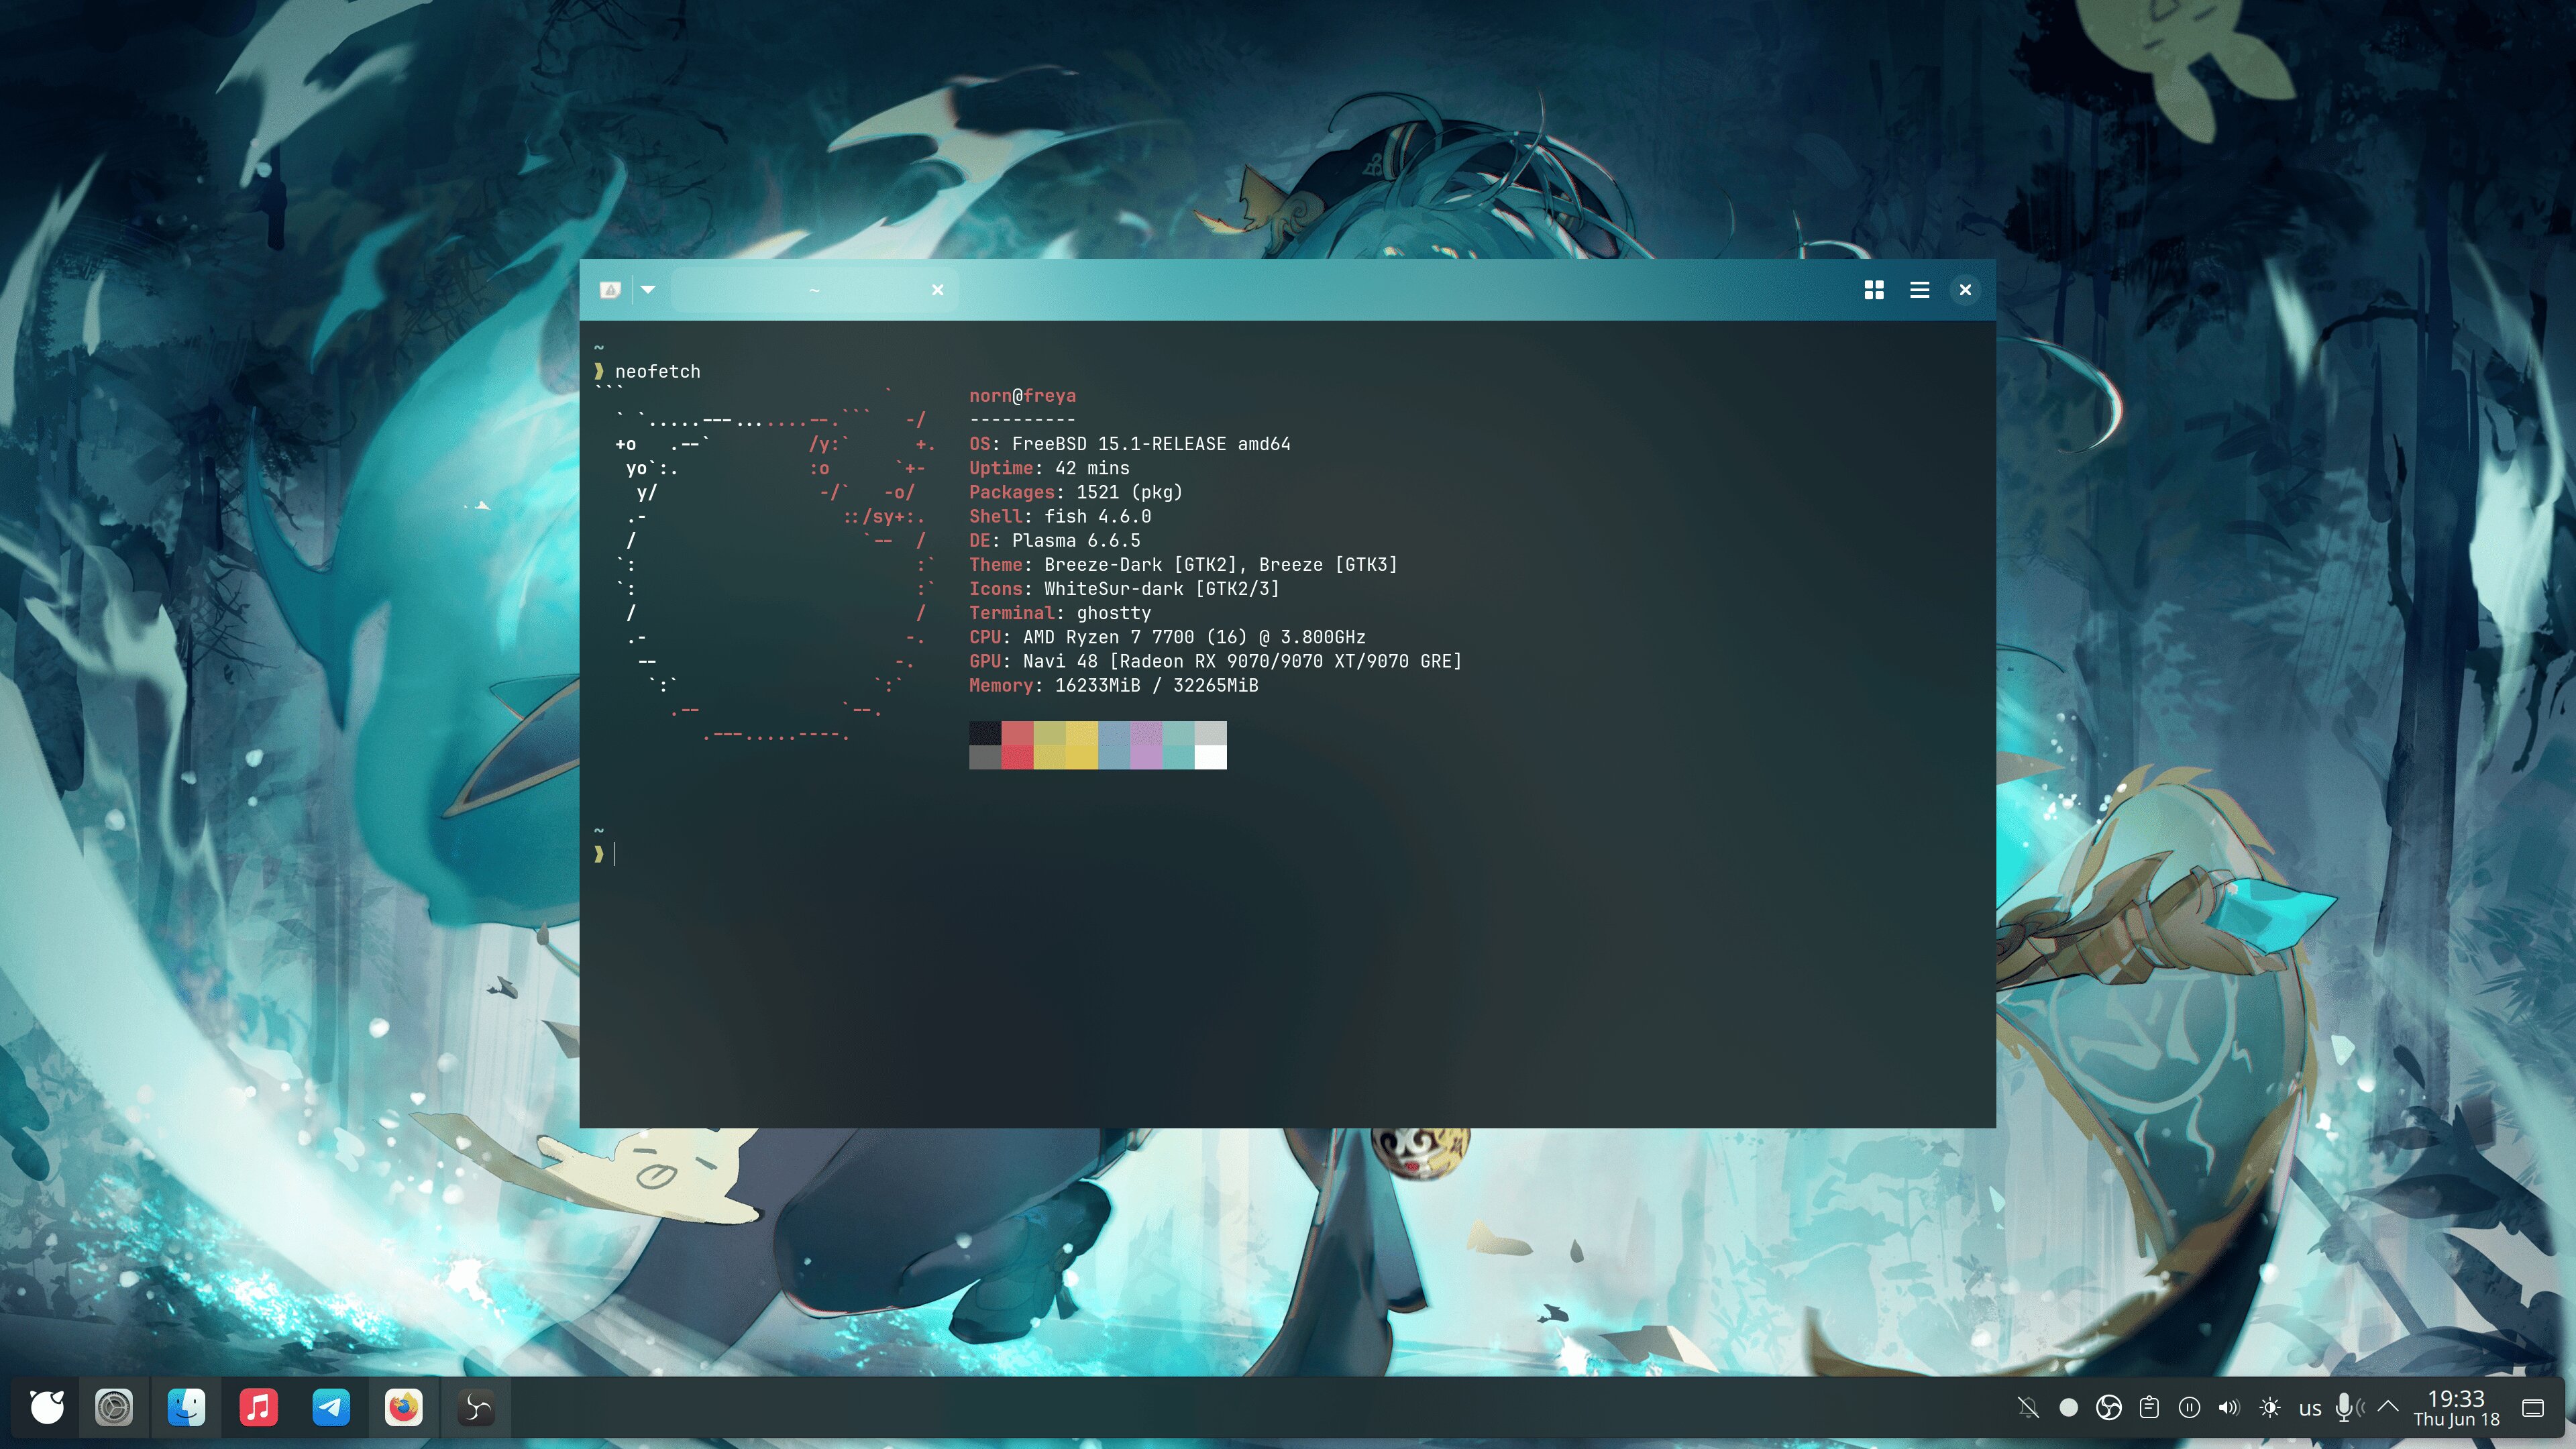Image resolution: width=2576 pixels, height=1449 pixels.
Task: Open the audio volume tray applet
Action: [x=2229, y=1408]
